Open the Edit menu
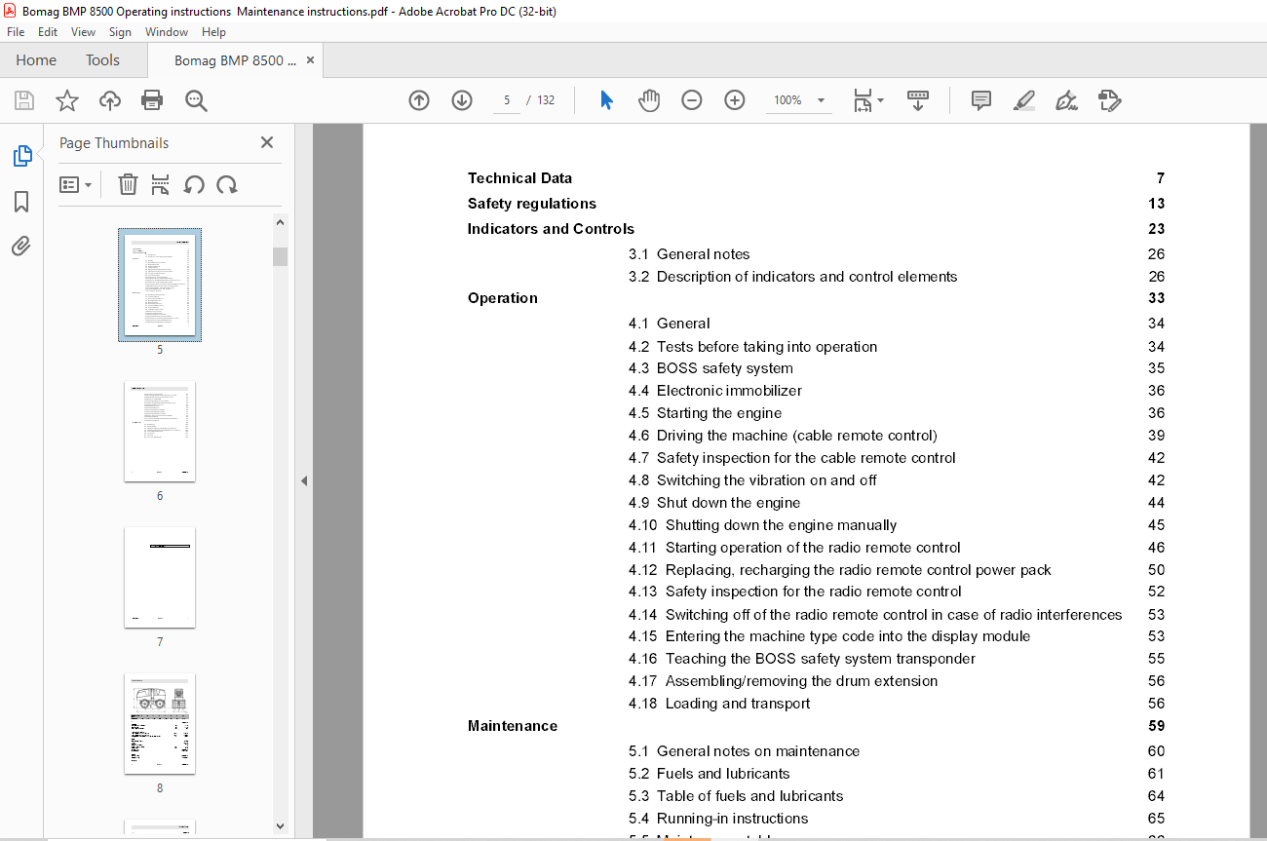The height and width of the screenshot is (841, 1267). [x=48, y=32]
